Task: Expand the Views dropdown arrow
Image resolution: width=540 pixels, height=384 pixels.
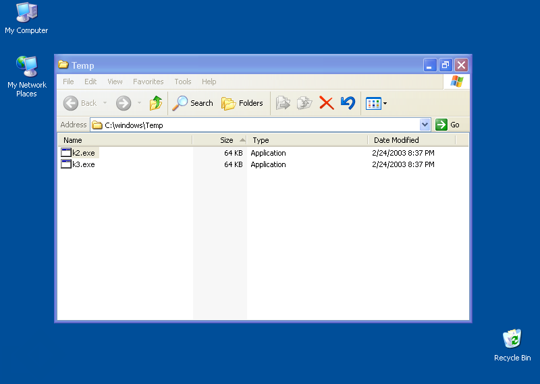Action: [385, 103]
